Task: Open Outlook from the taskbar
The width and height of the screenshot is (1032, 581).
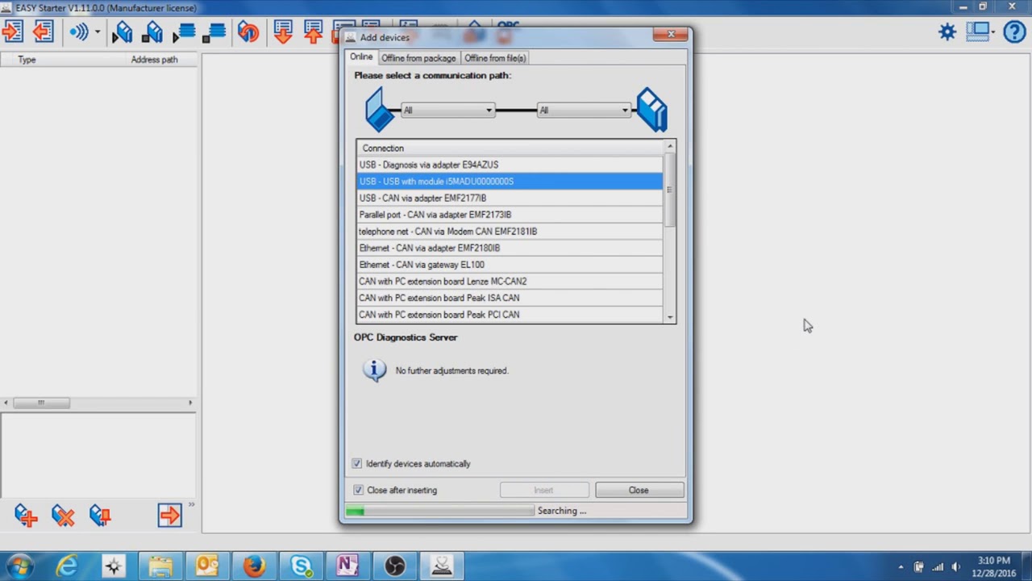Action: tap(207, 566)
